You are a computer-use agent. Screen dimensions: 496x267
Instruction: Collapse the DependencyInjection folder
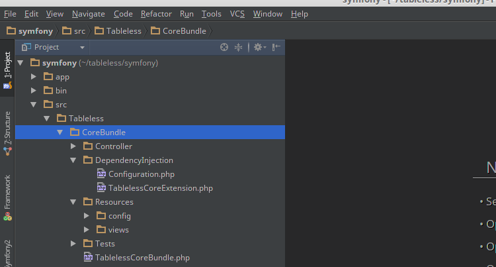click(x=73, y=160)
